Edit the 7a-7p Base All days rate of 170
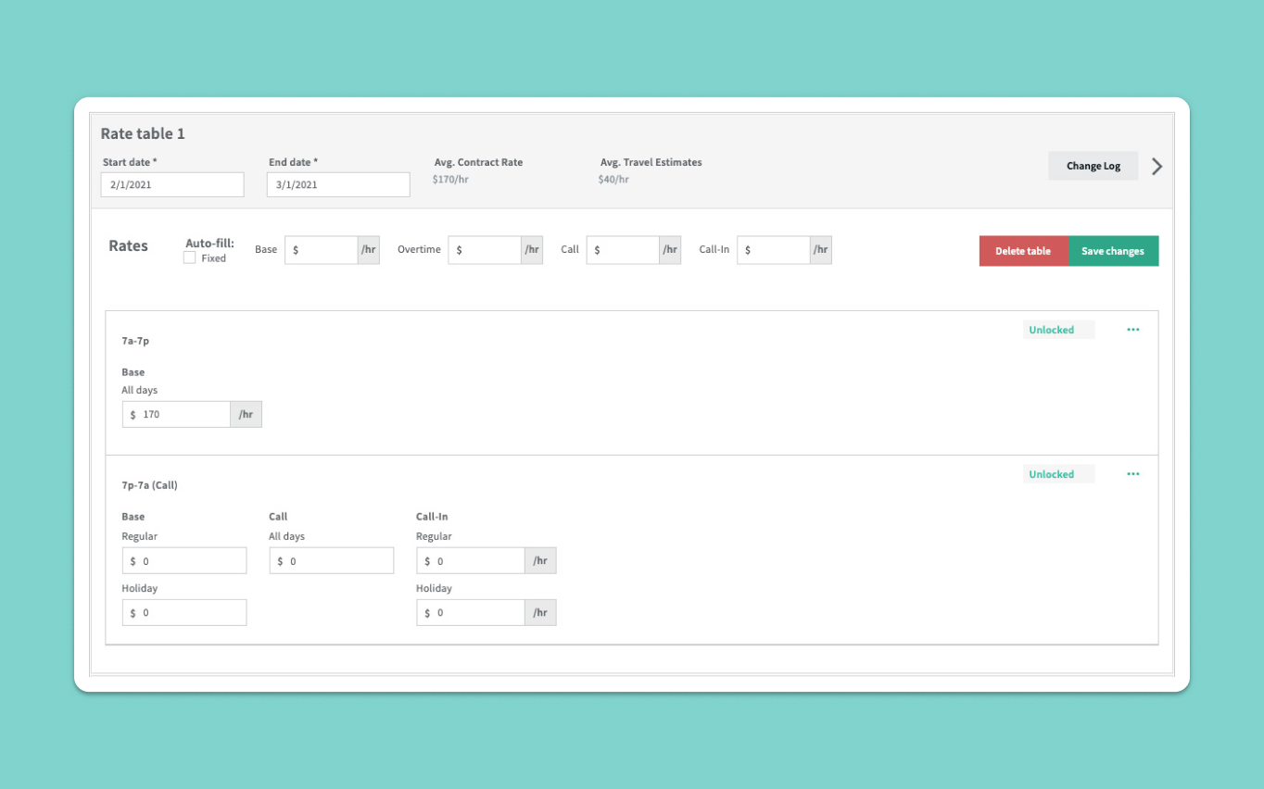Screen dimensions: 1264x789 176,414
